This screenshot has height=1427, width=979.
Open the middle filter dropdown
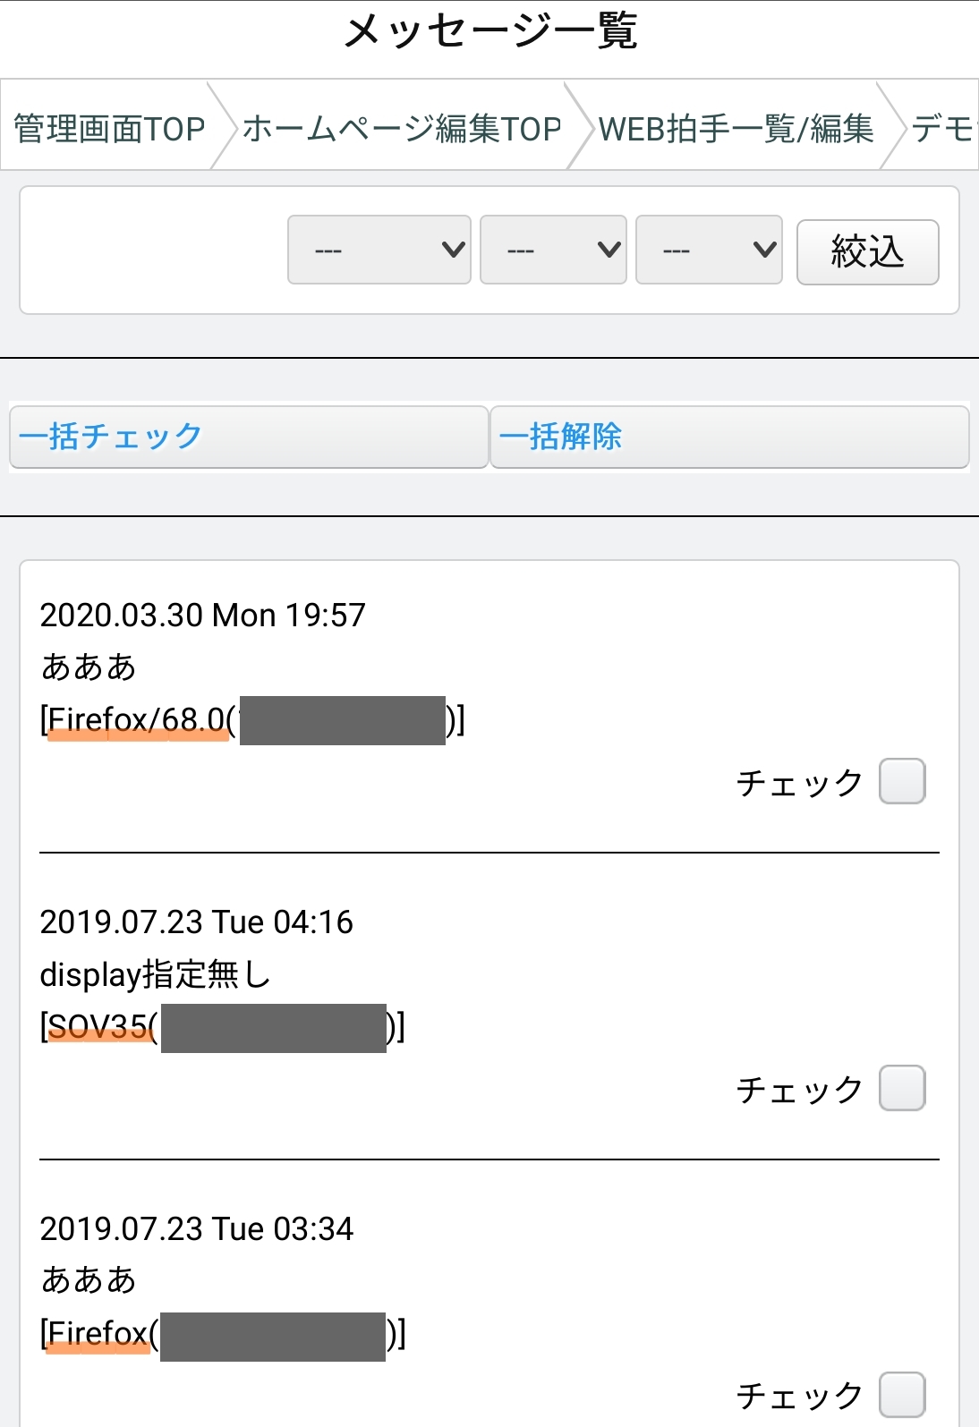pyautogui.click(x=553, y=251)
